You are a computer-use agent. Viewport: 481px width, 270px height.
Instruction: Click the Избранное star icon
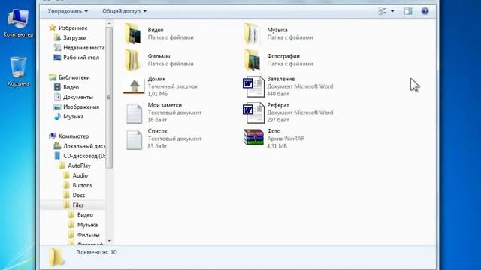pos(53,28)
